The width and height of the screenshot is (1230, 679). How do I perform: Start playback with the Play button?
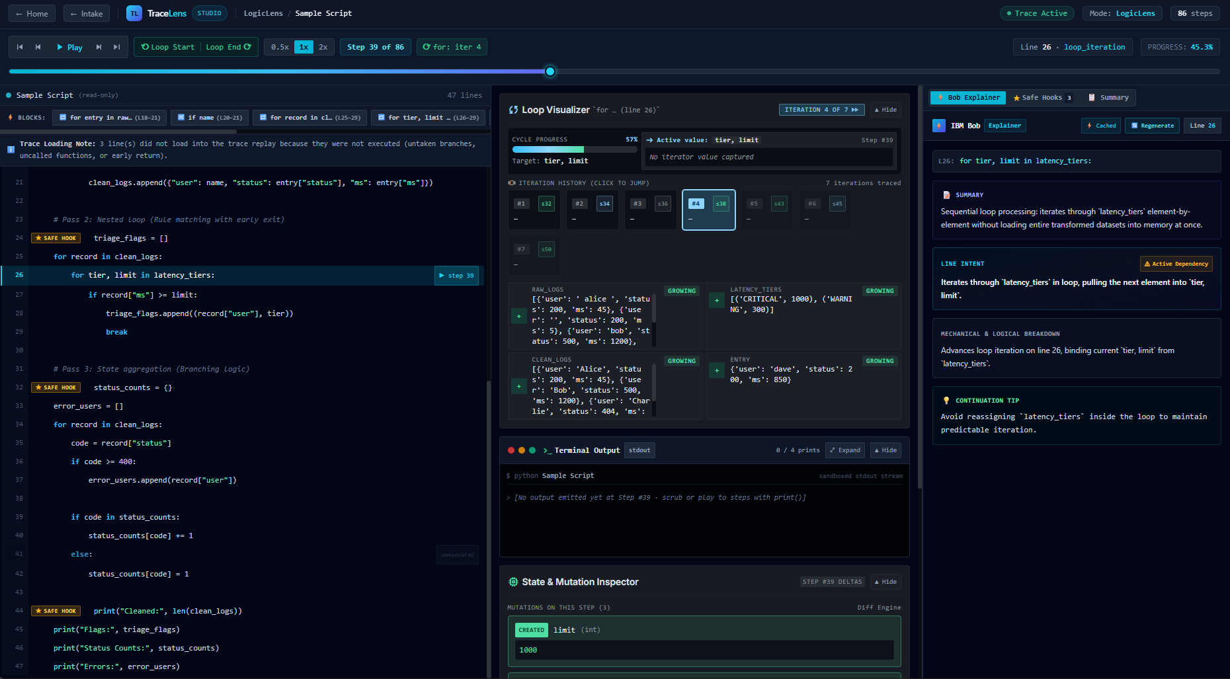click(69, 47)
